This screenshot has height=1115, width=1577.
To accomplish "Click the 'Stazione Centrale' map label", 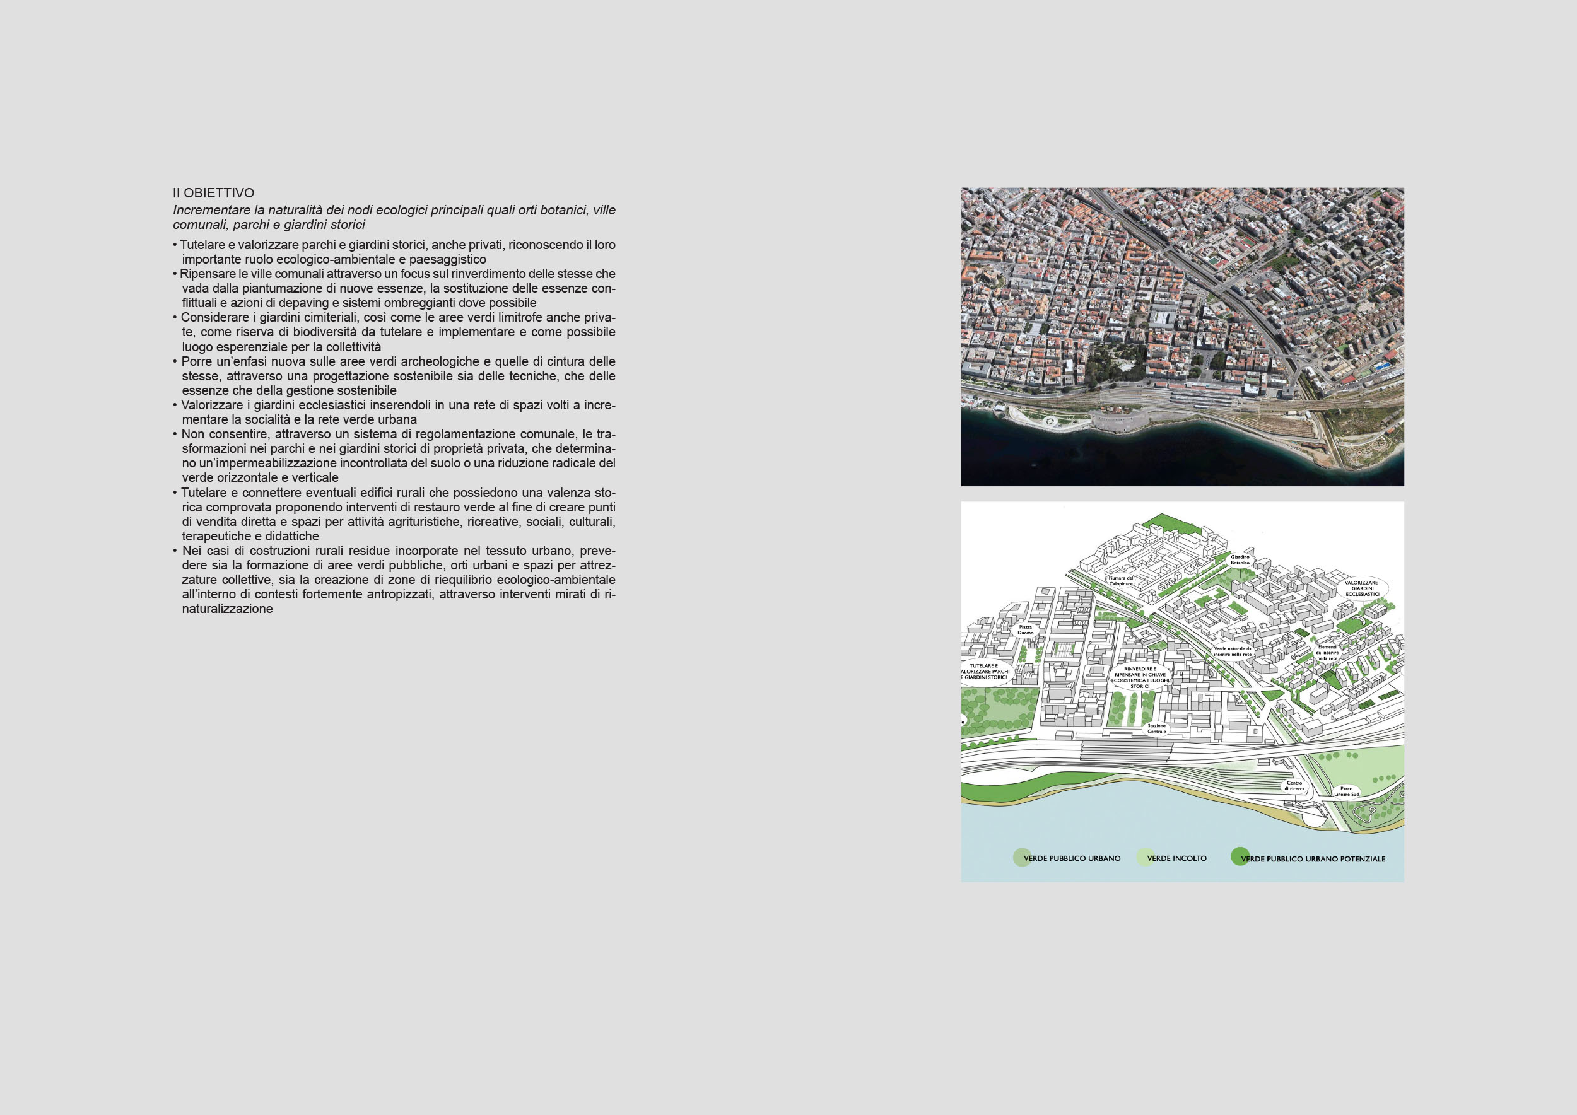I will click(1157, 728).
